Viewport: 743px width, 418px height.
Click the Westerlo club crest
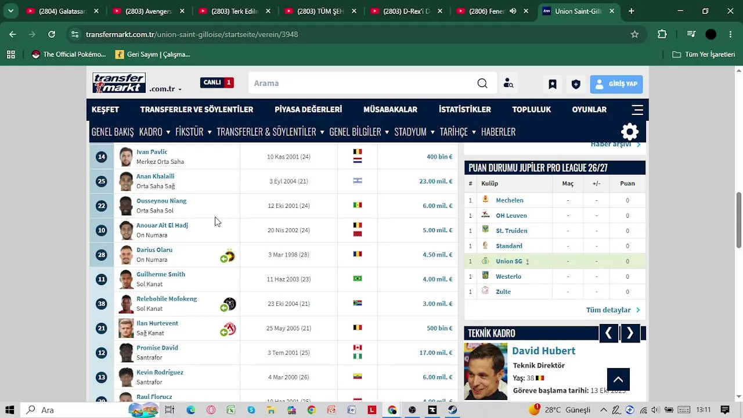(x=485, y=276)
